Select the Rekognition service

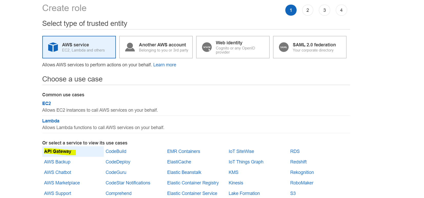click(302, 172)
